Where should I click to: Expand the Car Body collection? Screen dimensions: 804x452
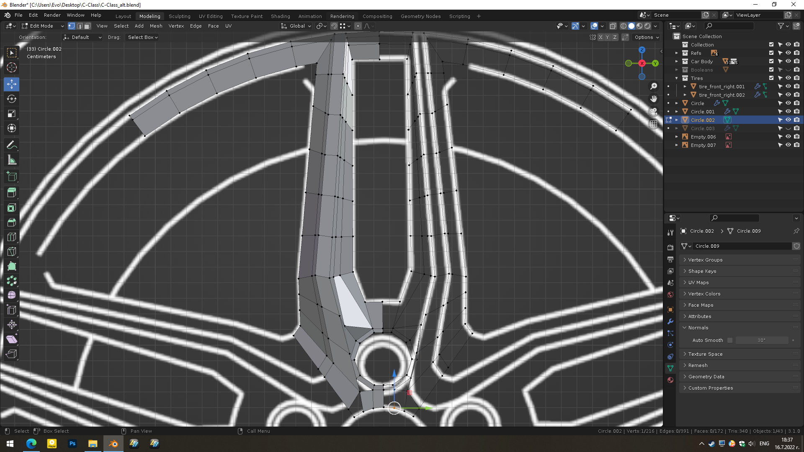pyautogui.click(x=677, y=62)
